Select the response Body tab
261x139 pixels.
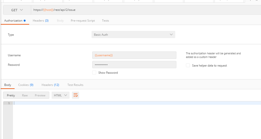click(x=8, y=85)
